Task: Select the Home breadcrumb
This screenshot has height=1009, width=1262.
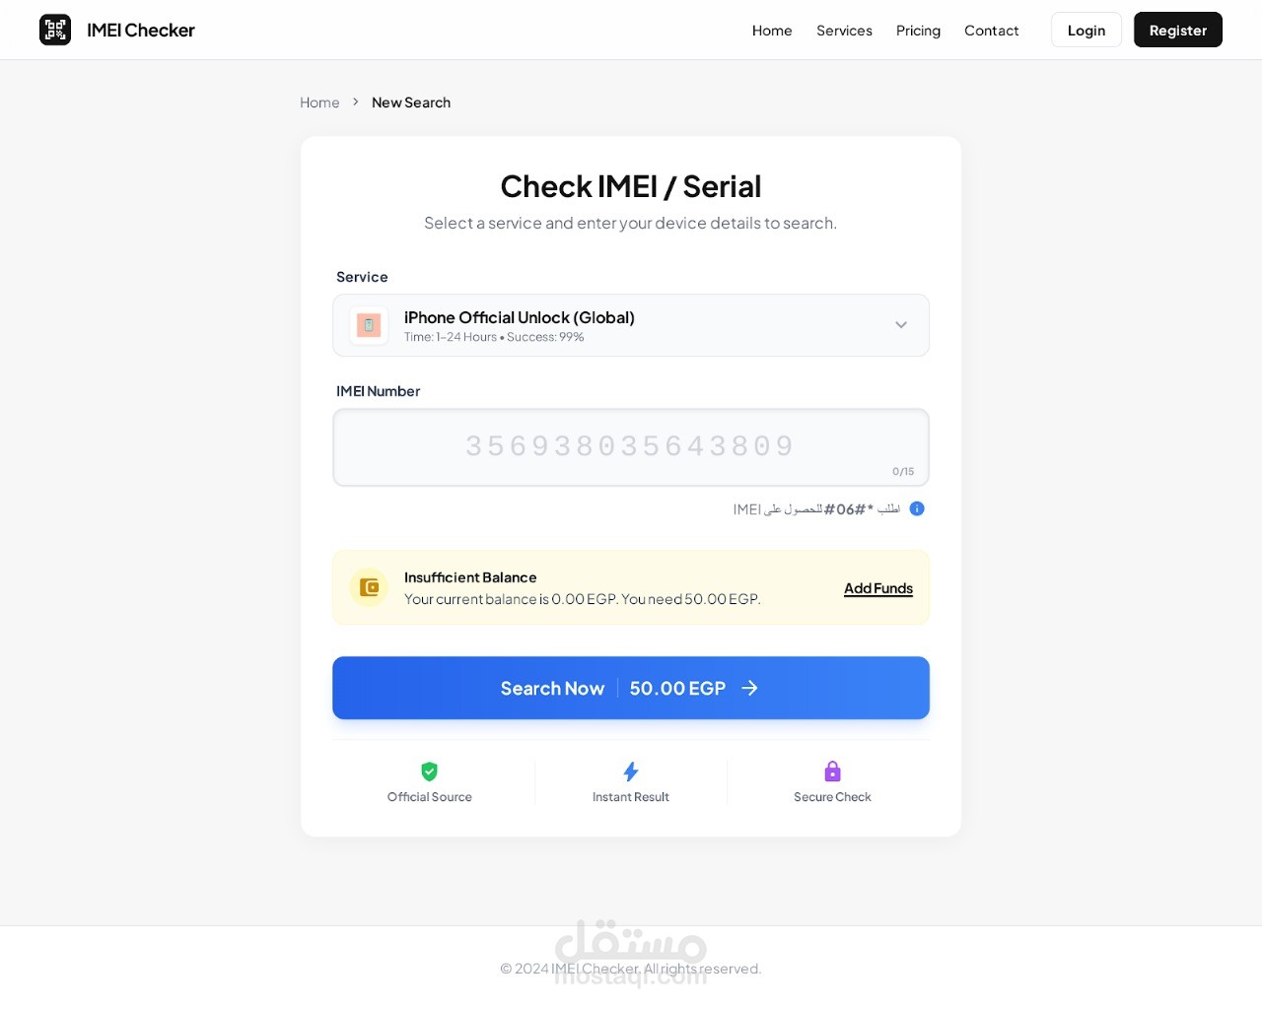Action: coord(319,101)
